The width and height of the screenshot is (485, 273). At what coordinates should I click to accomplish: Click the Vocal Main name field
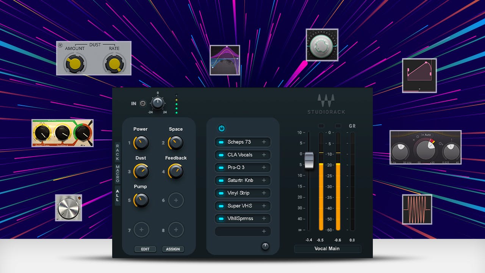pyautogui.click(x=328, y=249)
